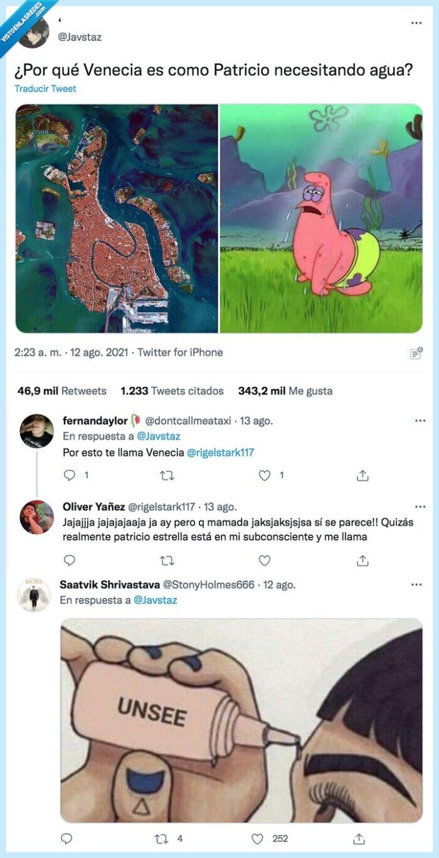The width and height of the screenshot is (439, 858).
Task: Share Oliver Yañez's comment
Action: [362, 560]
